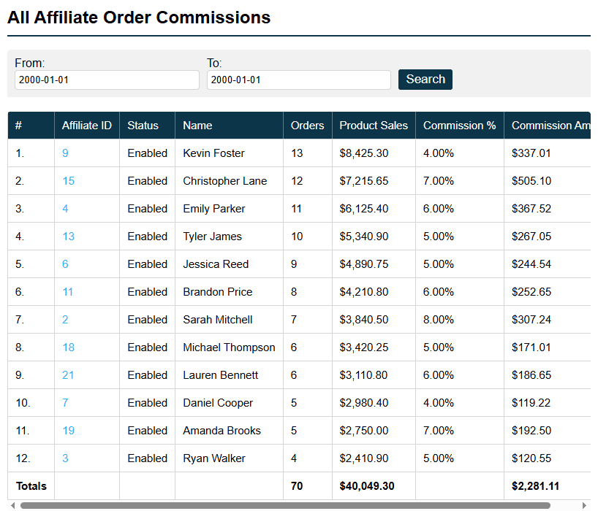
Task: Select the name Sarah Mitchell
Action: pyautogui.click(x=218, y=320)
